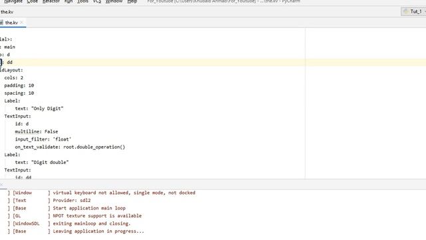
Task: Click the 'main' text in editor
Action: pyautogui.click(x=9, y=47)
